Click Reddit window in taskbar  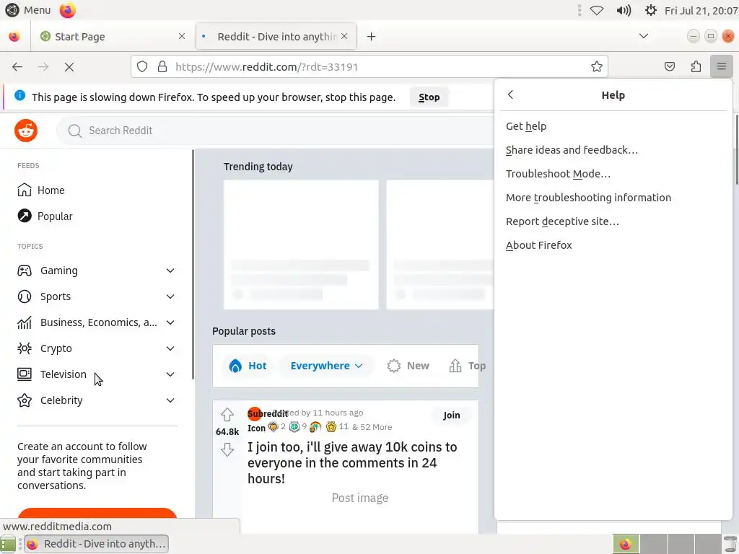tap(97, 544)
